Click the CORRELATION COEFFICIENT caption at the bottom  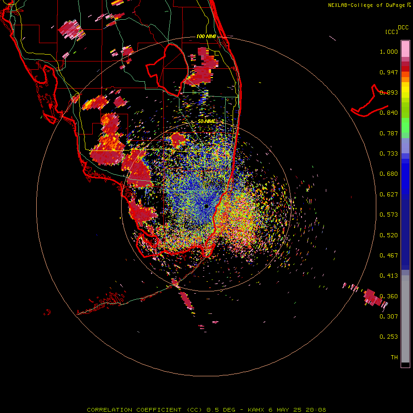tap(206, 410)
